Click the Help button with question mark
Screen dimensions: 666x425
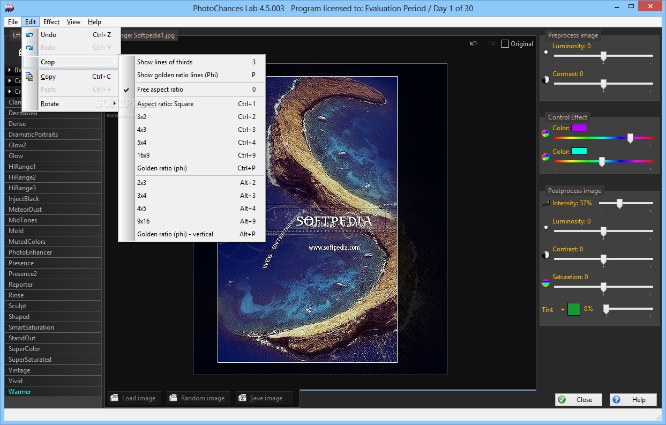pos(633,400)
